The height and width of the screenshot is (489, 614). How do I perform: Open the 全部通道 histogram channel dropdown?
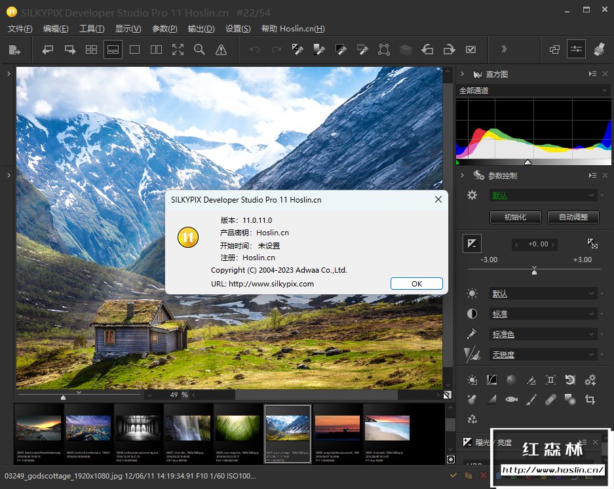533,90
